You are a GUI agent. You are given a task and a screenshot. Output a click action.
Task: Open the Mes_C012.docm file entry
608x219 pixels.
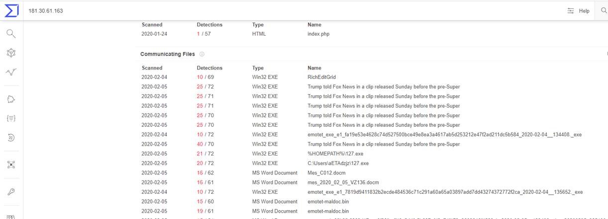click(x=325, y=173)
